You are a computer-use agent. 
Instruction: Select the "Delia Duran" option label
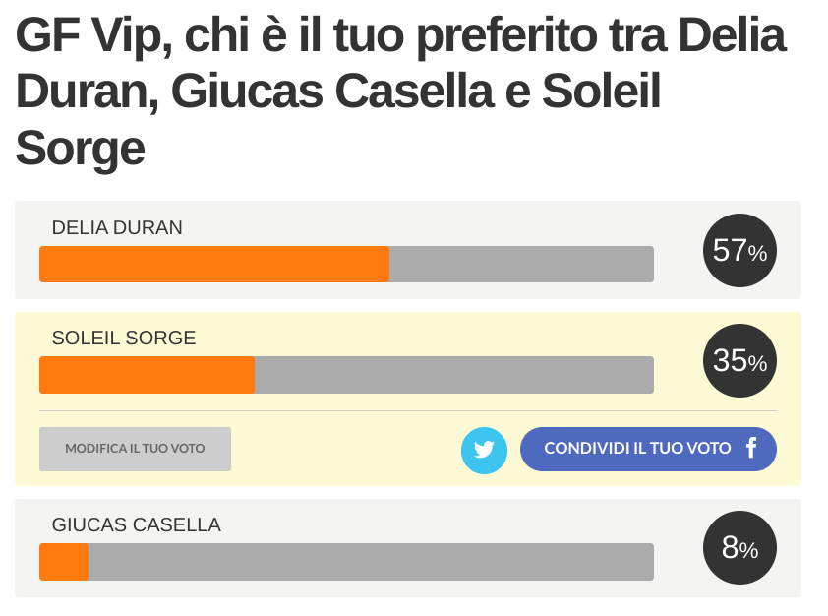(x=117, y=228)
